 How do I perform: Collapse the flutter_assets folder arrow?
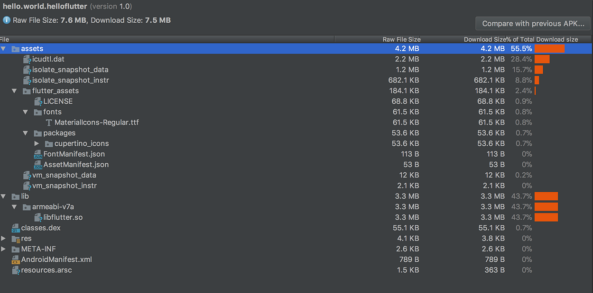pyautogui.click(x=15, y=91)
